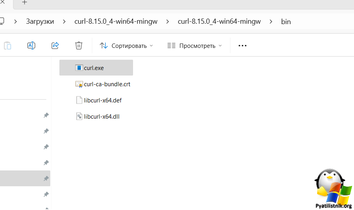Viewport: 354px width, 210px height.
Task: Expand the chevron after Загрузки breadcrumb
Action: coord(64,22)
